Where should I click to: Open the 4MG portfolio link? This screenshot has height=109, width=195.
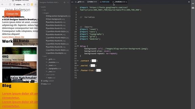click(x=5, y=57)
